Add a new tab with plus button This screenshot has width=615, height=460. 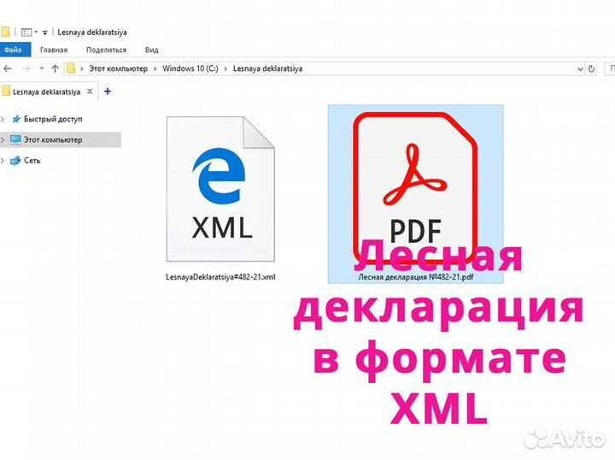(108, 91)
